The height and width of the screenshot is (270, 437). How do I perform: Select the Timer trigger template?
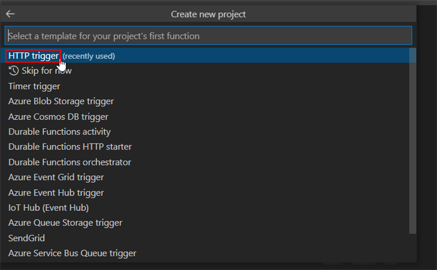[34, 86]
